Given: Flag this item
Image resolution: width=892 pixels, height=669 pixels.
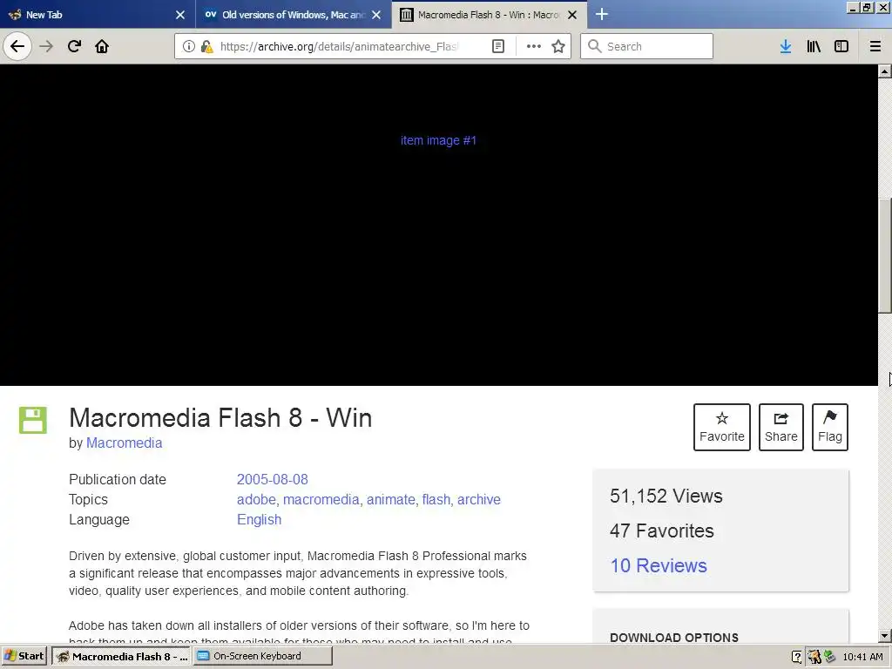Looking at the screenshot, I should point(830,427).
